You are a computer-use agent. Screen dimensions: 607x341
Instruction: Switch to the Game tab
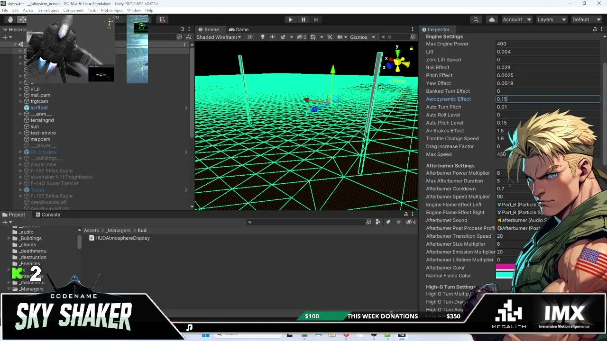point(239,29)
